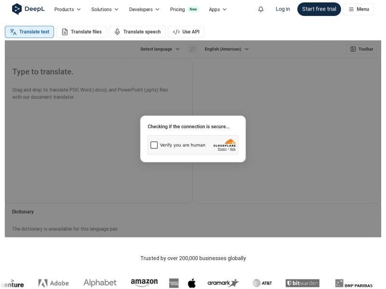Click Start free trial button
The height and width of the screenshot is (289, 386).
pyautogui.click(x=319, y=9)
